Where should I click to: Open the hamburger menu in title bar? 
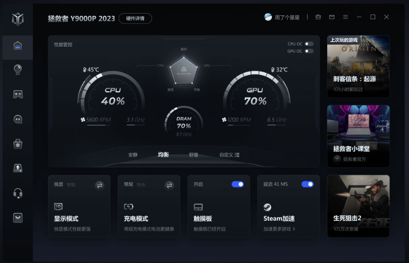345,17
